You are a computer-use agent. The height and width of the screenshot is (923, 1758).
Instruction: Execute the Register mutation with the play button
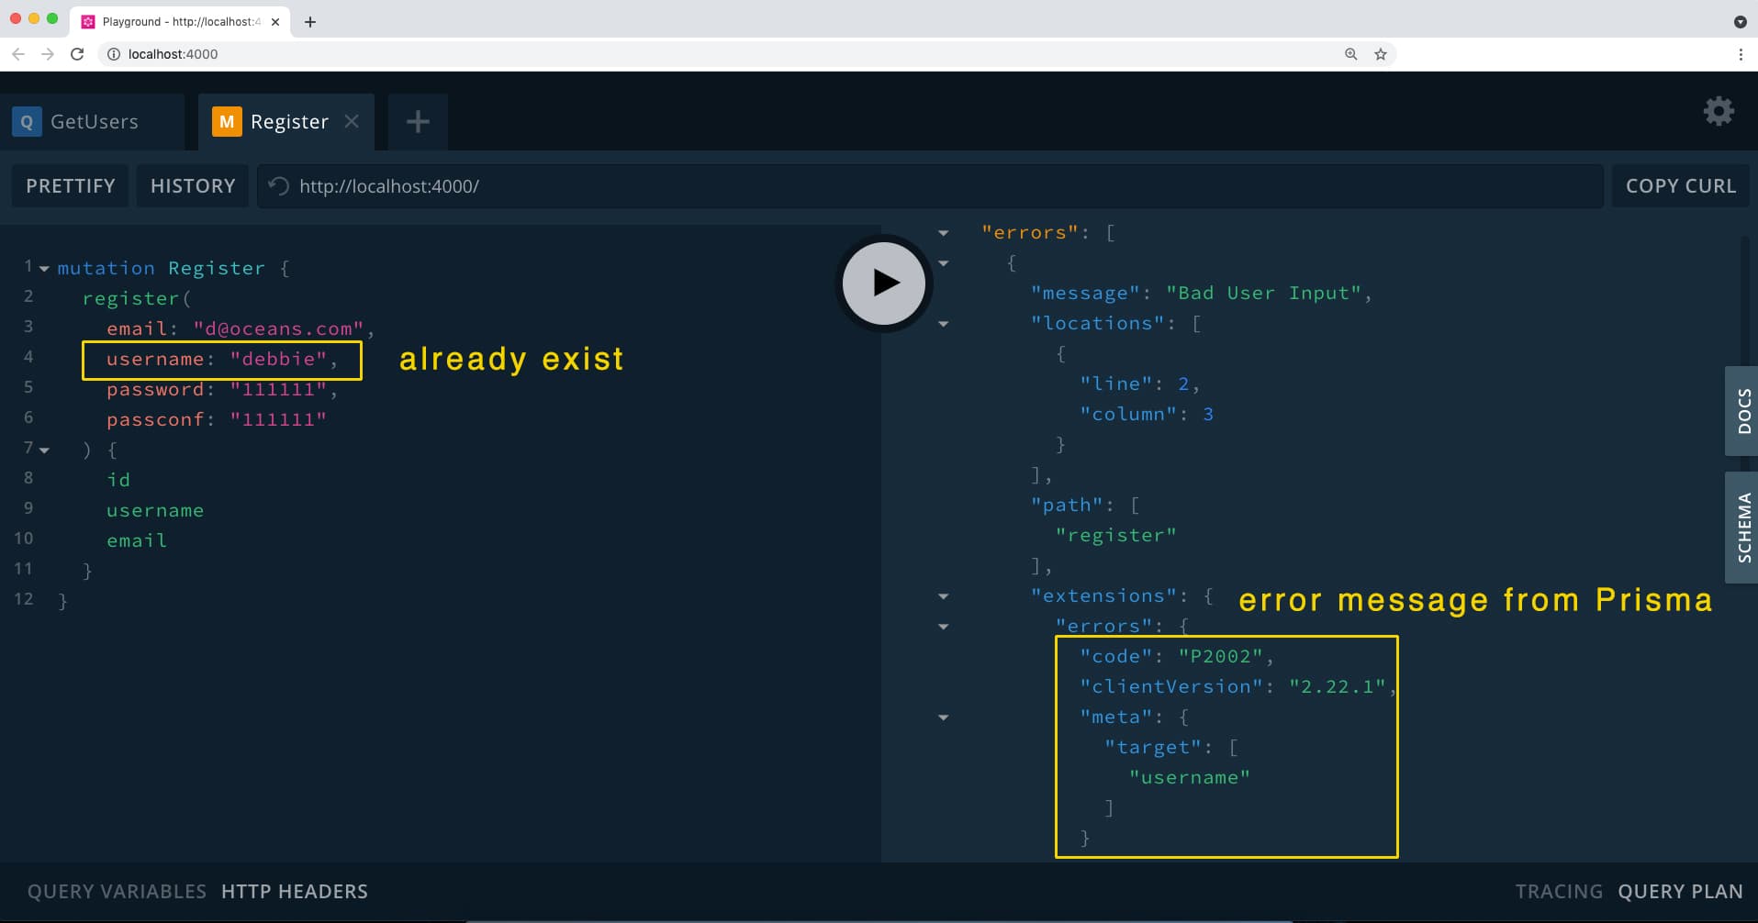882,283
